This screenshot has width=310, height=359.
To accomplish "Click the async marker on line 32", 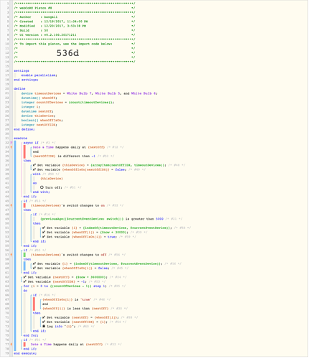I will [11, 144].
